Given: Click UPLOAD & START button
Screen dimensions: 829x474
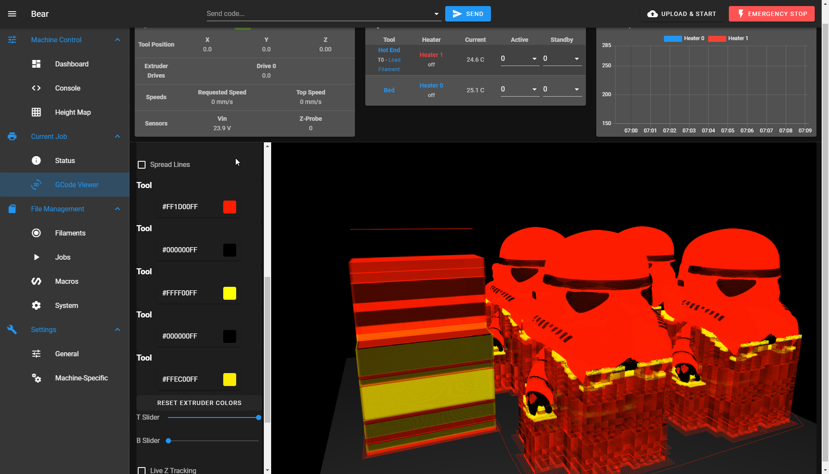Looking at the screenshot, I should [682, 14].
